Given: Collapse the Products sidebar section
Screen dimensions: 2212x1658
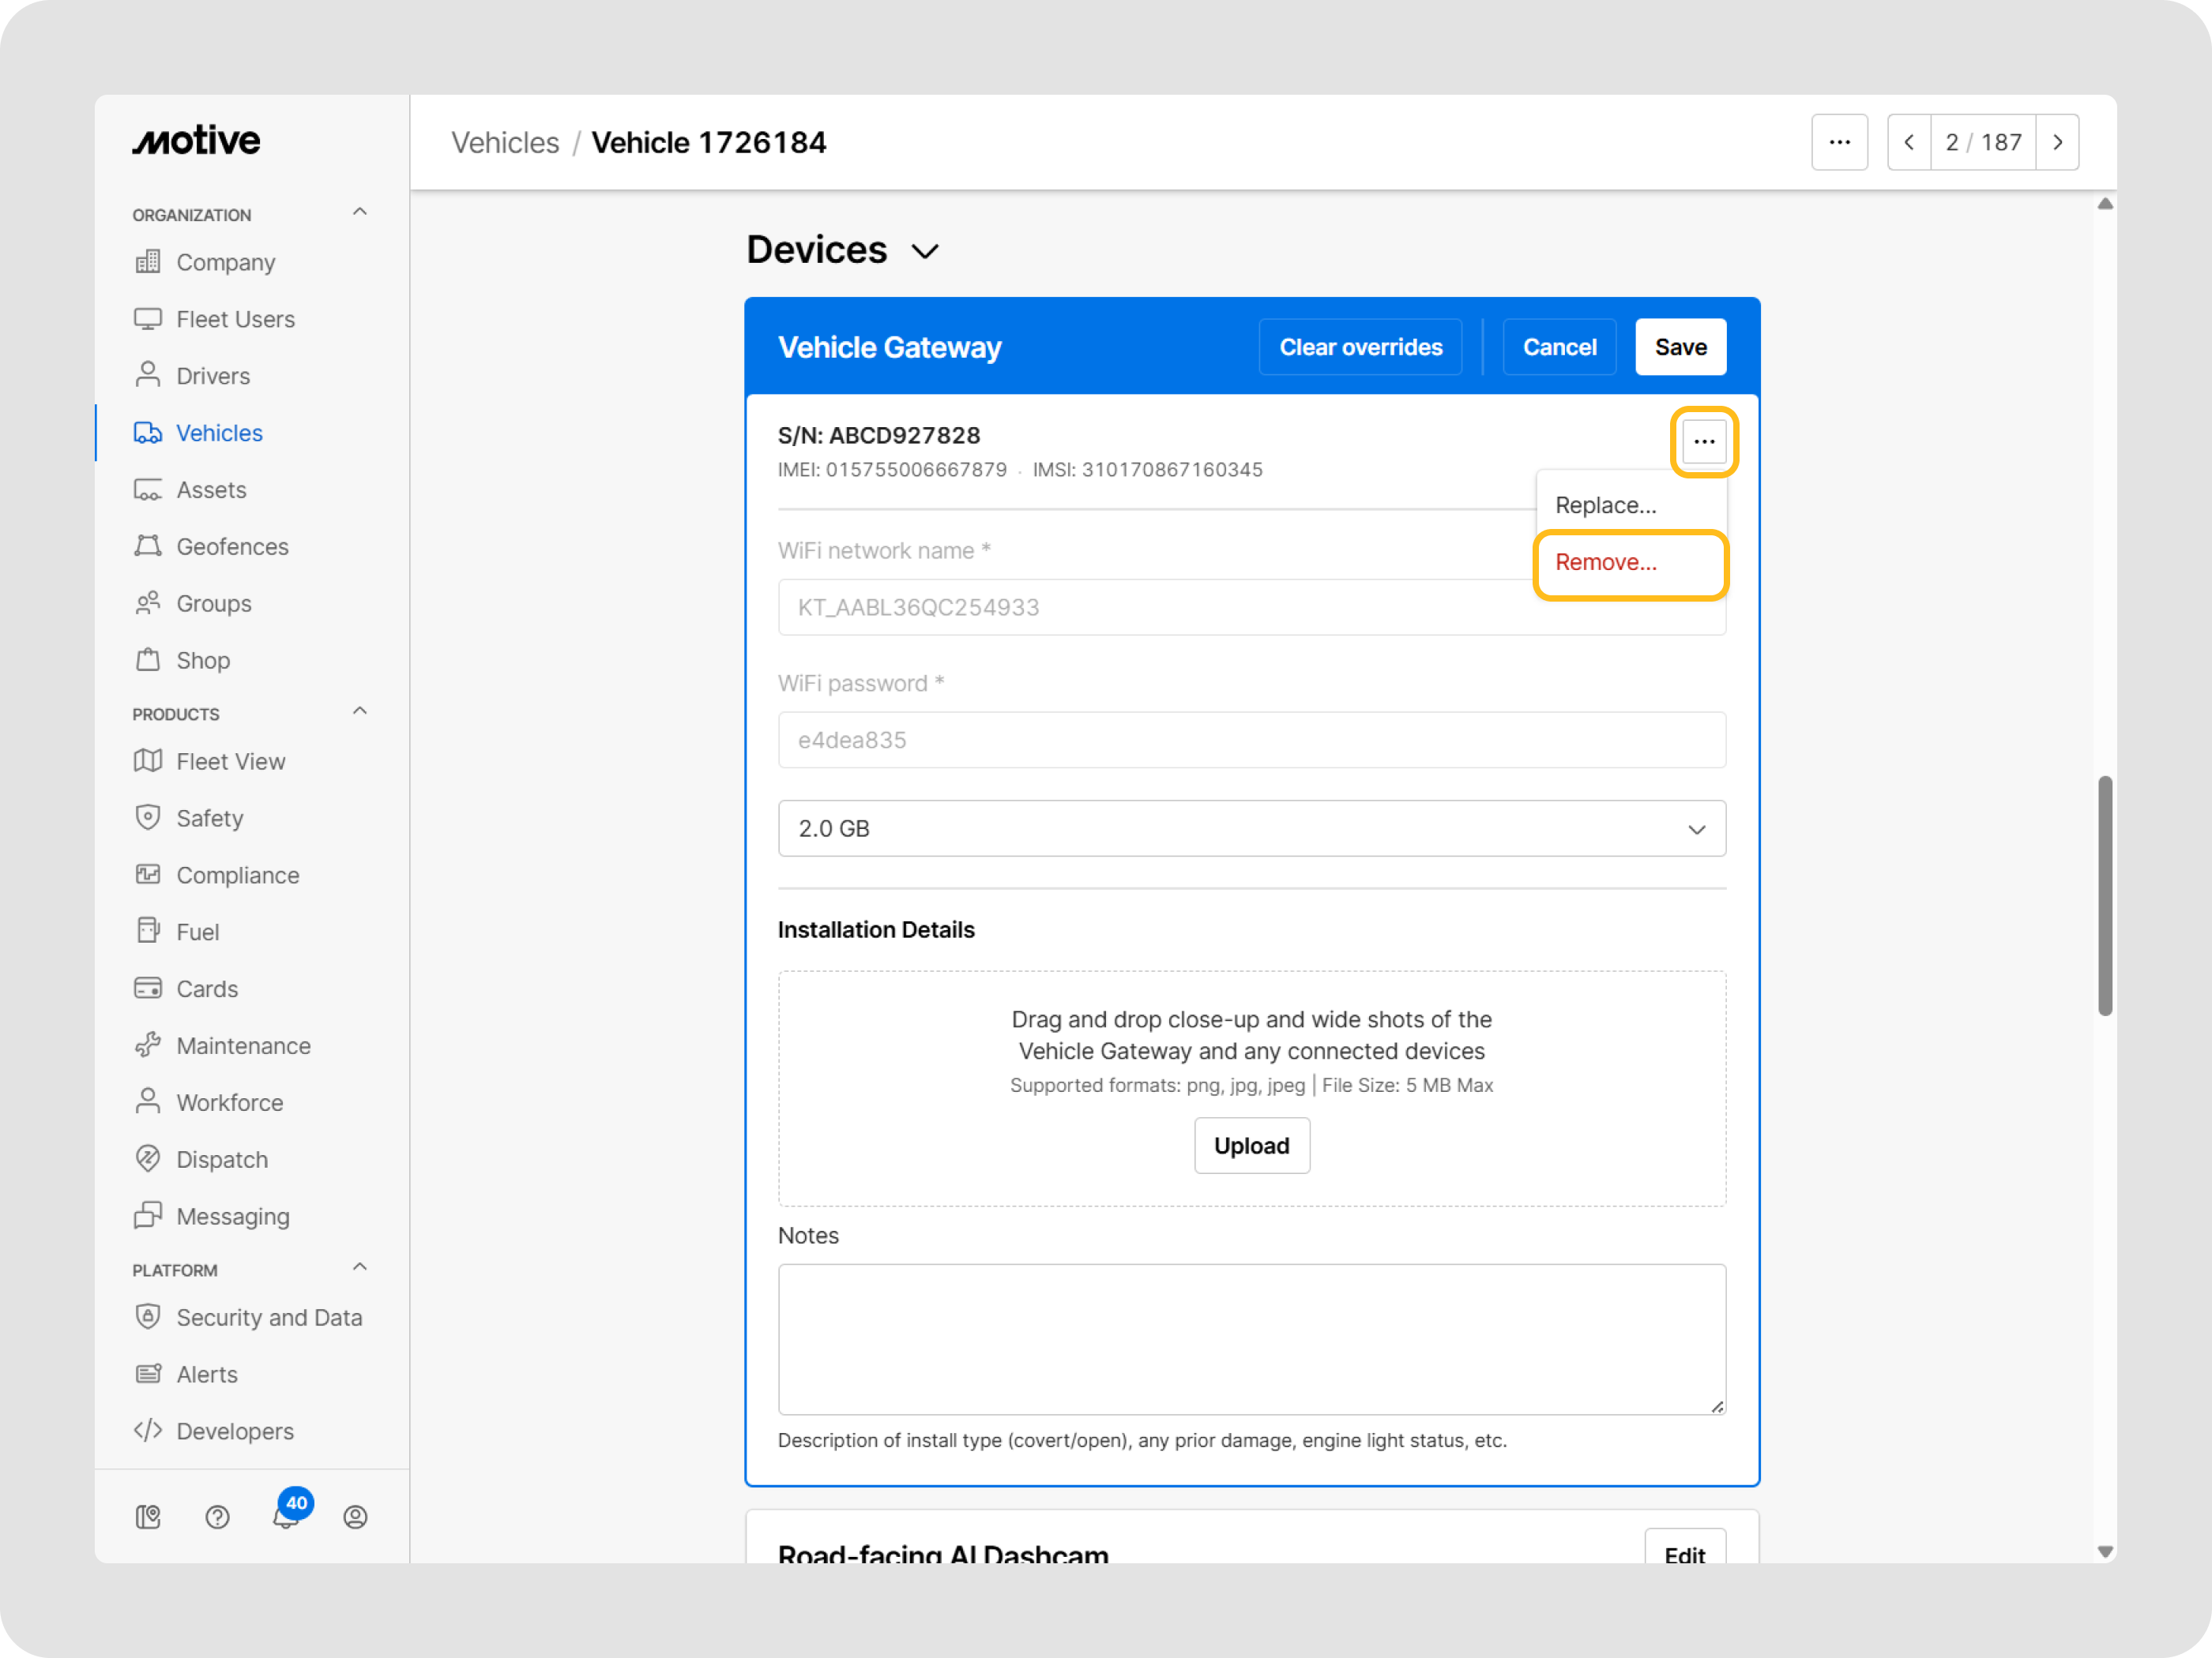Looking at the screenshot, I should pos(360,711).
